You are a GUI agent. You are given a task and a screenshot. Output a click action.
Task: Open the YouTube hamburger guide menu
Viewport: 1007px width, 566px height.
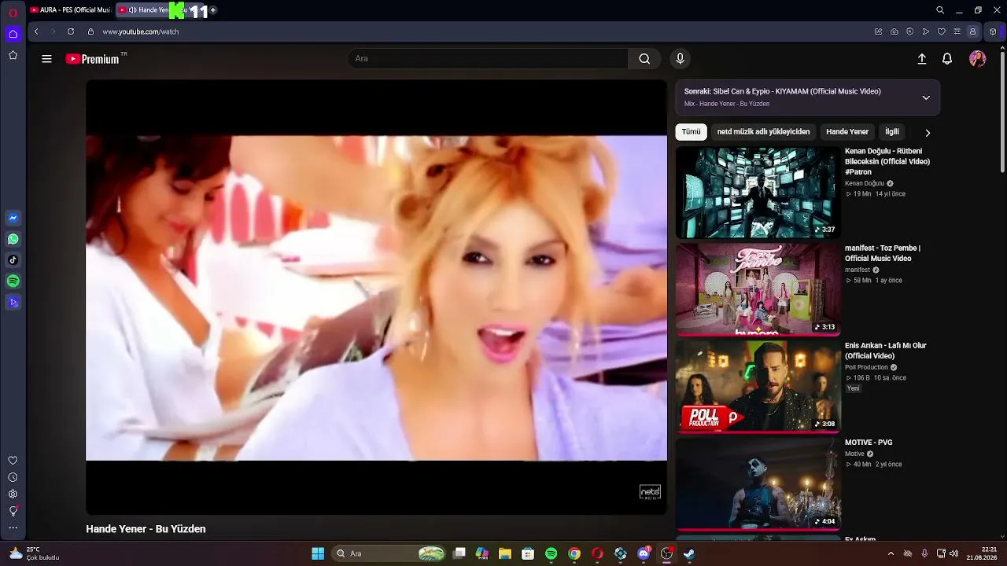[x=46, y=59]
